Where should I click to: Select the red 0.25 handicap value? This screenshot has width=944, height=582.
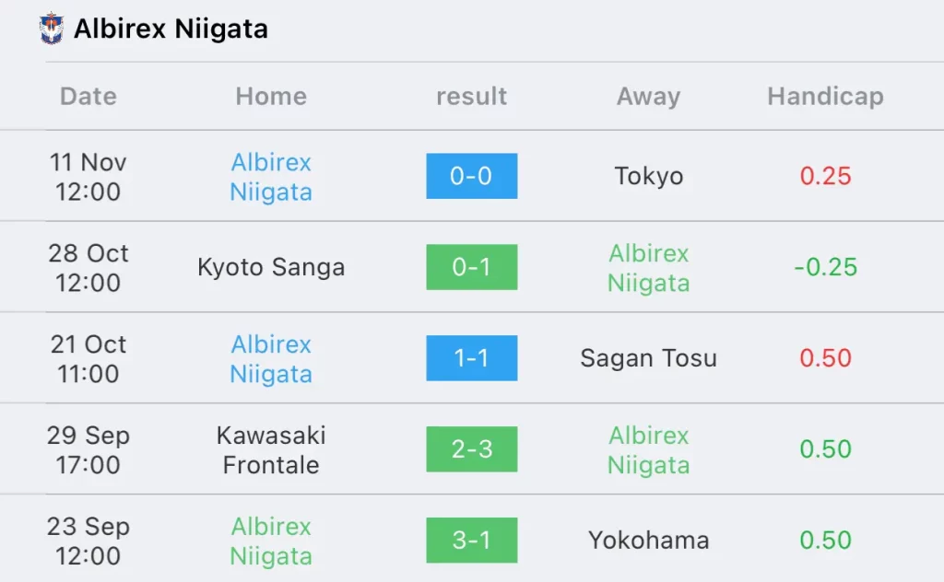pos(825,176)
